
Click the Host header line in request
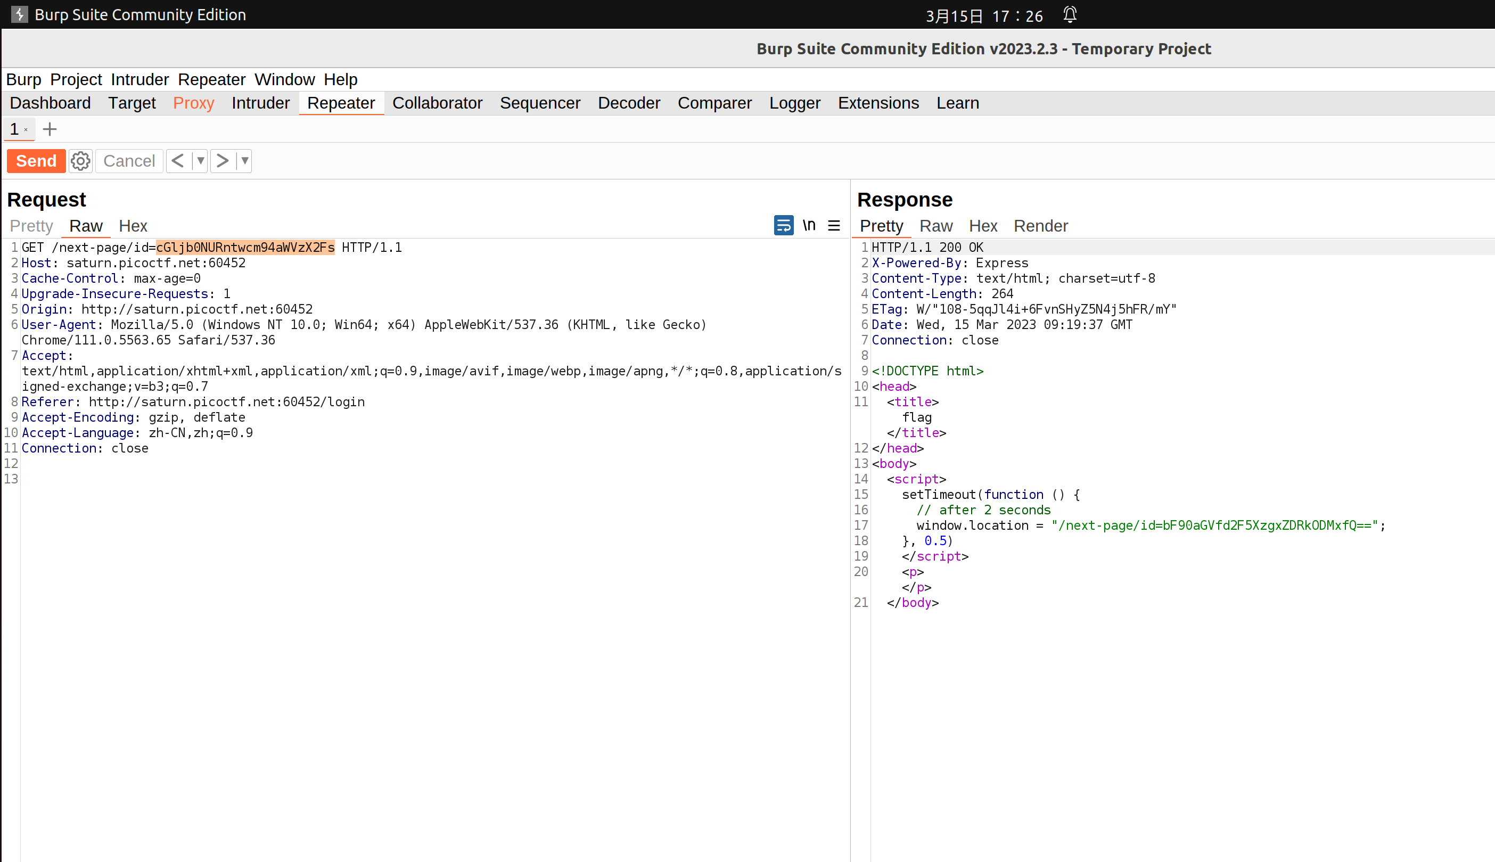(x=134, y=263)
